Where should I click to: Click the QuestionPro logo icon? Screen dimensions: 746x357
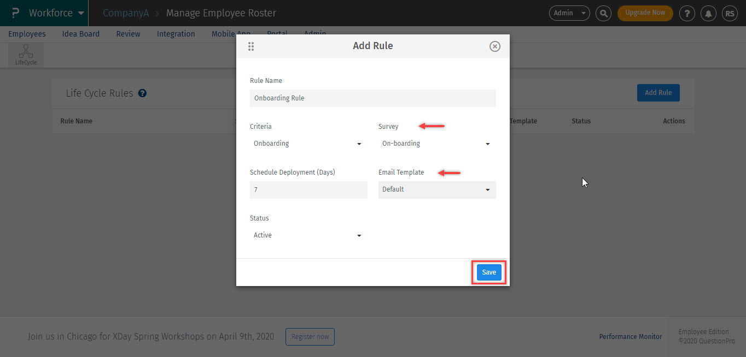point(15,13)
